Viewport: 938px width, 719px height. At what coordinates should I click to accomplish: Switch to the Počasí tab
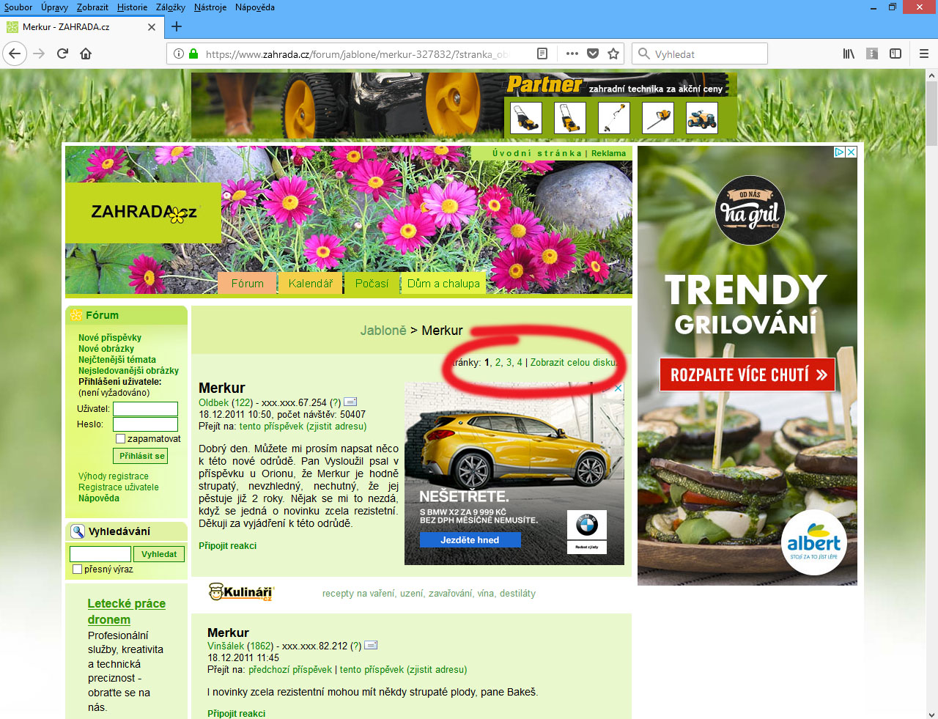[x=372, y=283]
